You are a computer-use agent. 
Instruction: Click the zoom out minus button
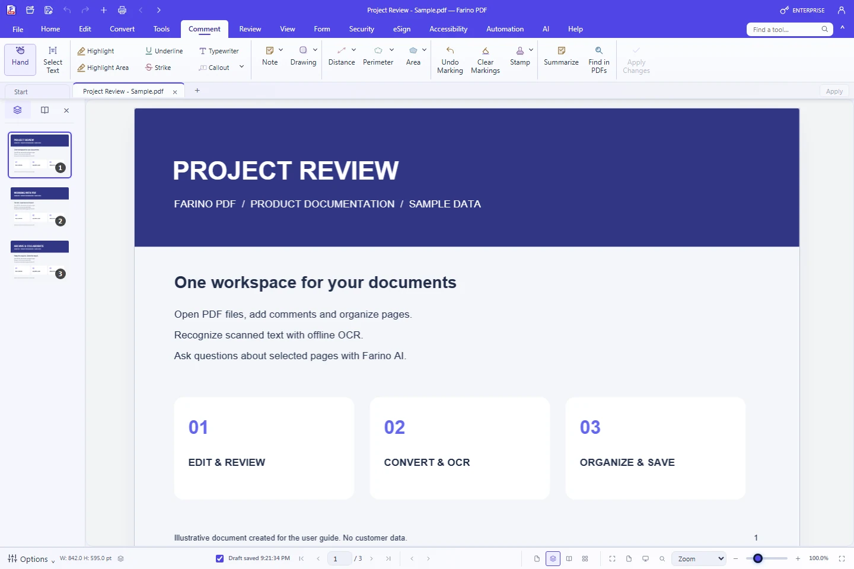click(x=735, y=558)
